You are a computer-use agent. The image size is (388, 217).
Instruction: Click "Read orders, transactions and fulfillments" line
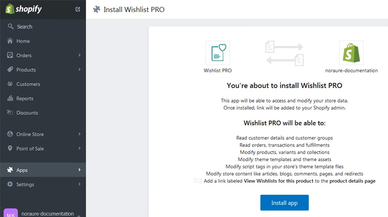pyautogui.click(x=285, y=145)
